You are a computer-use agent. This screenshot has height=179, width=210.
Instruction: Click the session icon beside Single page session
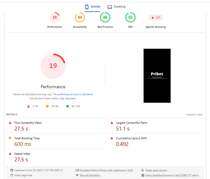[143, 170]
